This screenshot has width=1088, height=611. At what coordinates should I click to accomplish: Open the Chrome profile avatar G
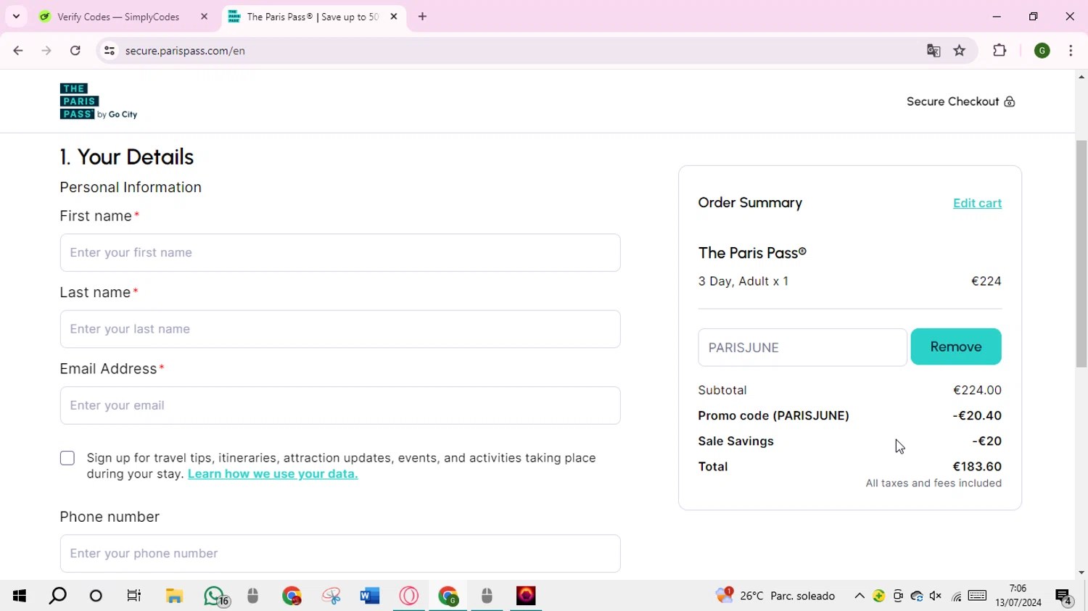[x=1042, y=51]
